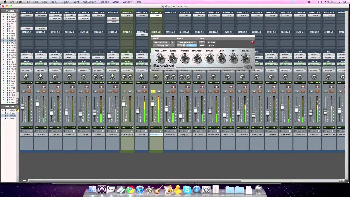Mute the Kick+ channel
Screen dimensions: 350x197
[29, 91]
